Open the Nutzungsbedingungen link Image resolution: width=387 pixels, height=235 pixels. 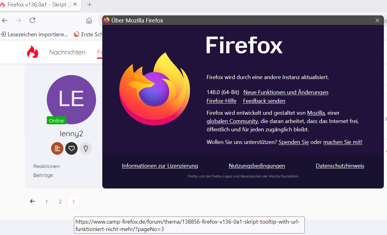(x=257, y=165)
